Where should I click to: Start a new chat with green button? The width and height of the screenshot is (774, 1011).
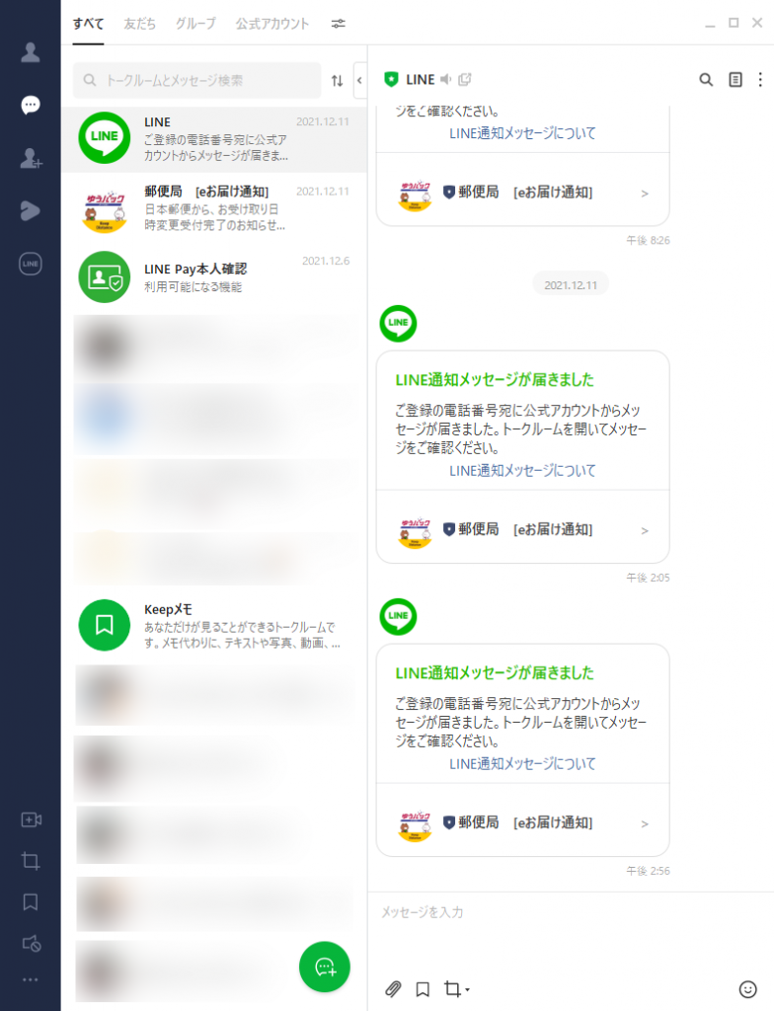click(325, 967)
